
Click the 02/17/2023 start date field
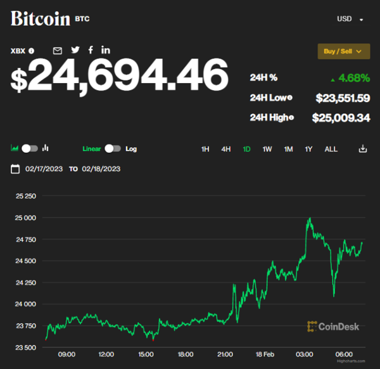tap(44, 169)
